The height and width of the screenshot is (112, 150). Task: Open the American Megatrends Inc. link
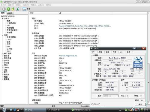(68, 56)
